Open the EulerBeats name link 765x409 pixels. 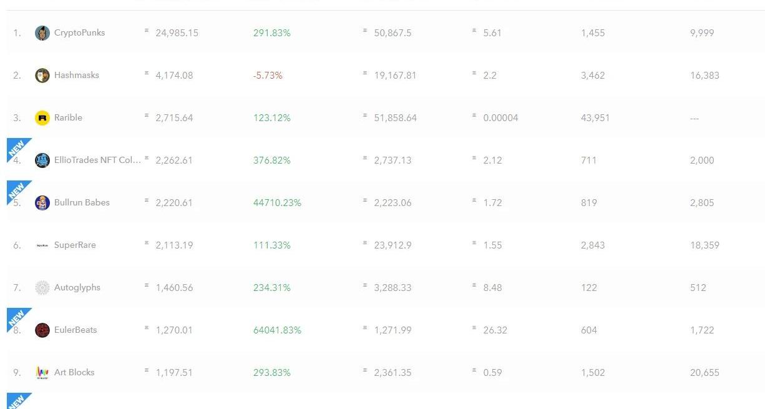(76, 330)
